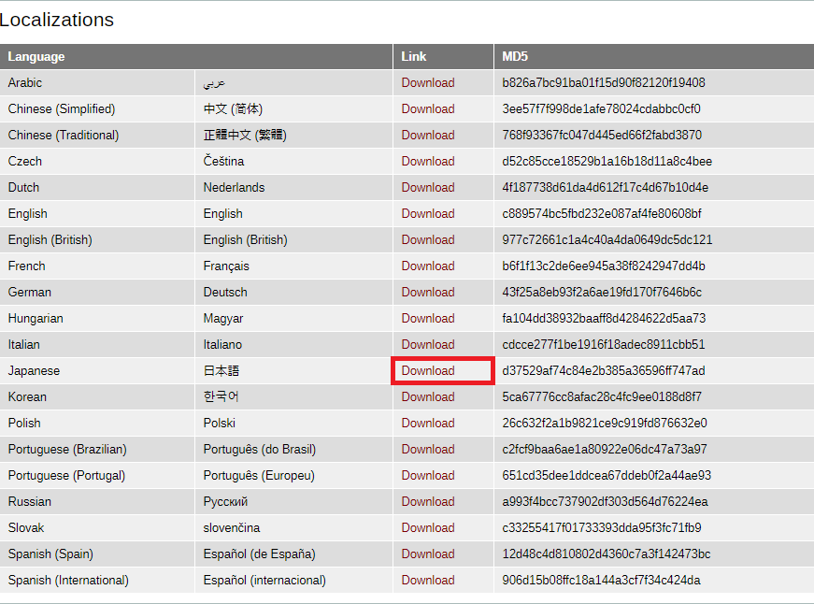Select the Russian MD5 hash a993f4bcc737902df303d564d76224ea

pos(605,502)
